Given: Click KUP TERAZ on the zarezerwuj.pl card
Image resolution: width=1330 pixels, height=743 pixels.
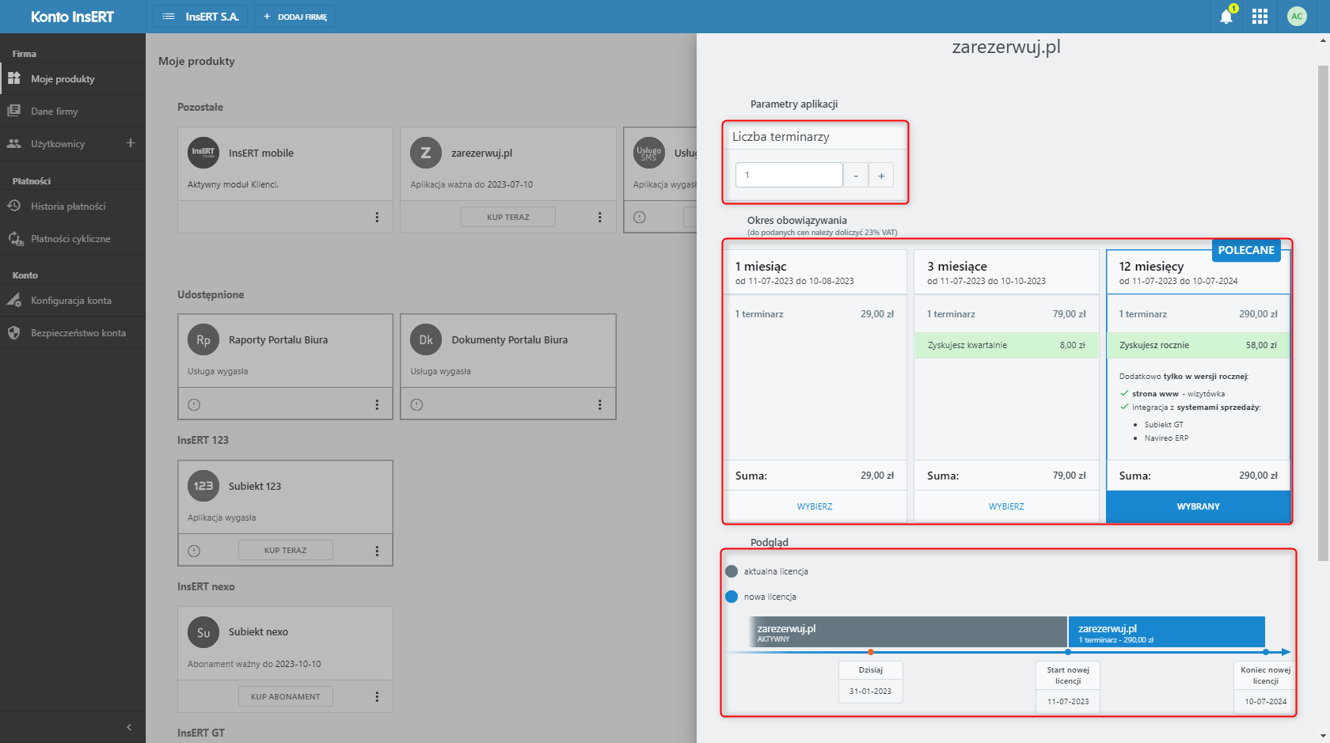Looking at the screenshot, I should tap(508, 217).
